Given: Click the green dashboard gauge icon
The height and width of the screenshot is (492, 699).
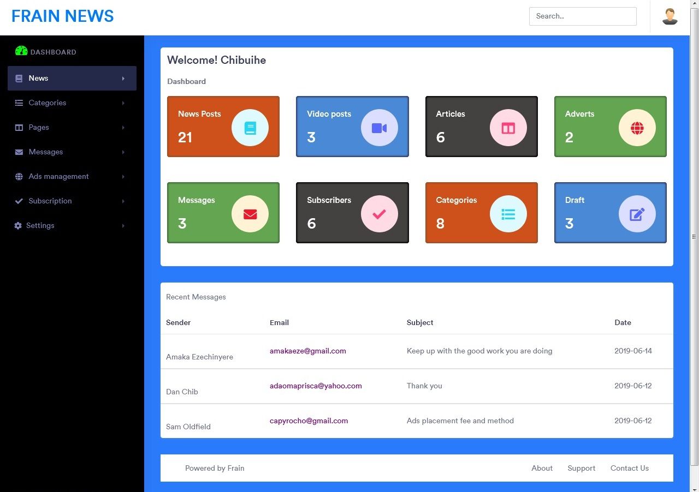Looking at the screenshot, I should [x=21, y=51].
